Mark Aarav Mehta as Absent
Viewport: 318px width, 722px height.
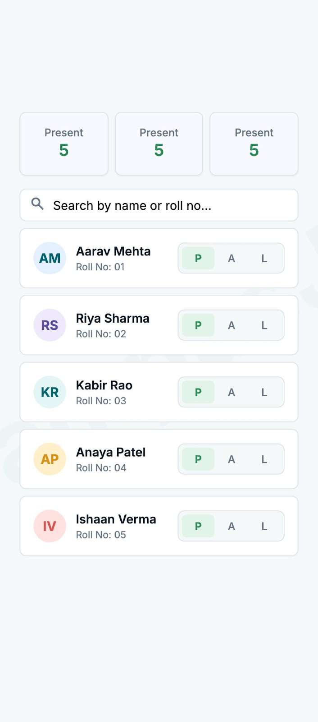[232, 258]
